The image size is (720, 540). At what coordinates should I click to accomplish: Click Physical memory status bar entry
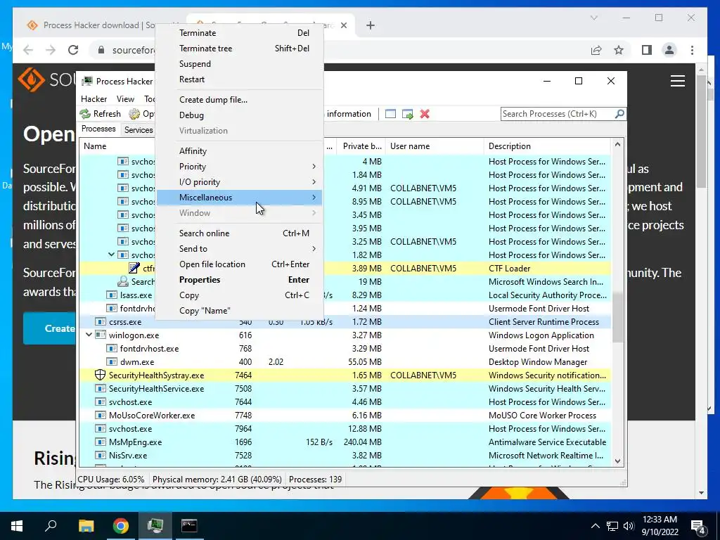coord(217,480)
